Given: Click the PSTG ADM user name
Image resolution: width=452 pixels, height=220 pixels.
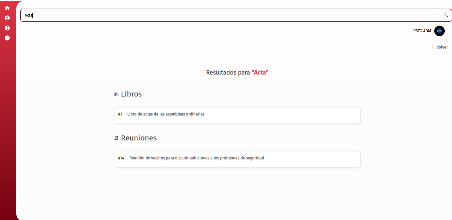Looking at the screenshot, I should pyautogui.click(x=422, y=31).
